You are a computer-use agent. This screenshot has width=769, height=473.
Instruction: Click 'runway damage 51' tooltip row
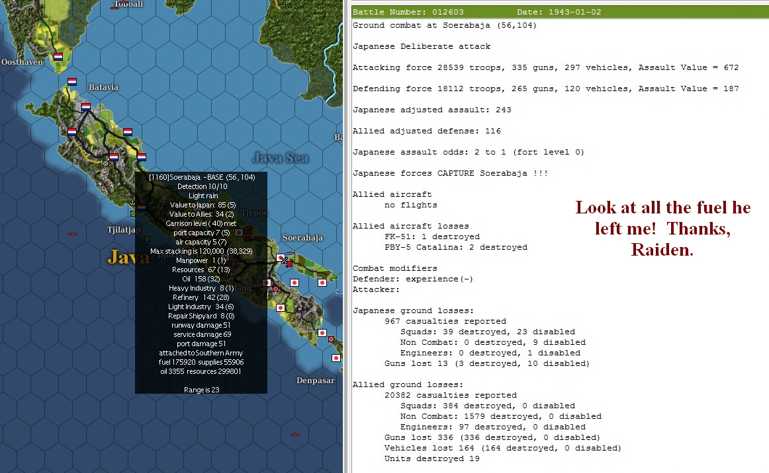(x=201, y=325)
